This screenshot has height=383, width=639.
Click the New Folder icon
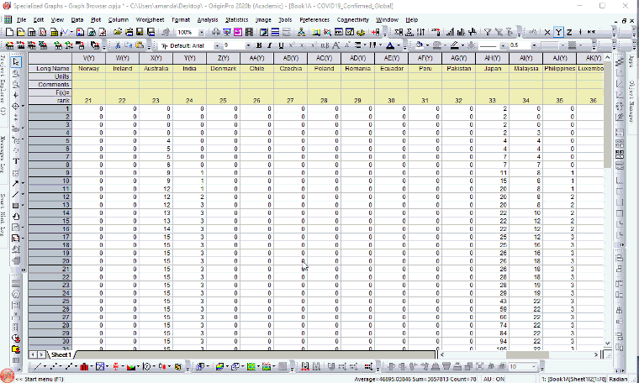coord(20,32)
